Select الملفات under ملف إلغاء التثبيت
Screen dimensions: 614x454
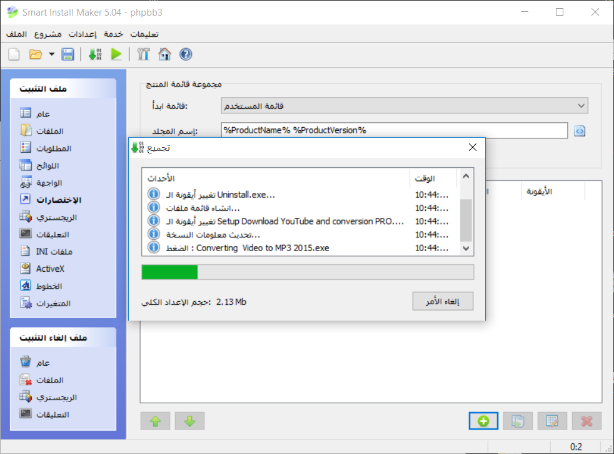click(42, 380)
